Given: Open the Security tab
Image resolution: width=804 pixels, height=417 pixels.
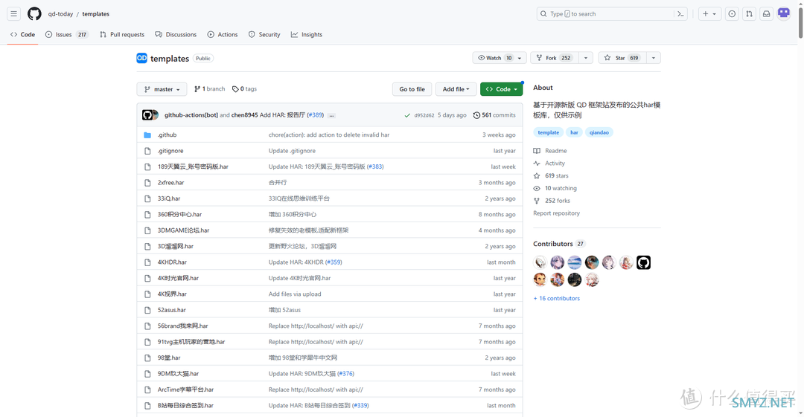Looking at the screenshot, I should (x=264, y=34).
